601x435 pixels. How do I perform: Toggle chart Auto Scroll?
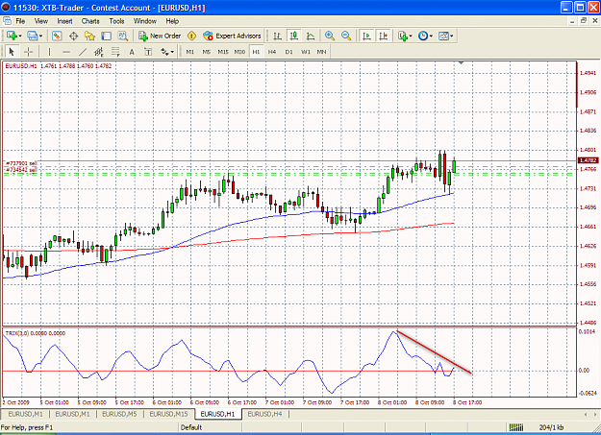(366, 36)
